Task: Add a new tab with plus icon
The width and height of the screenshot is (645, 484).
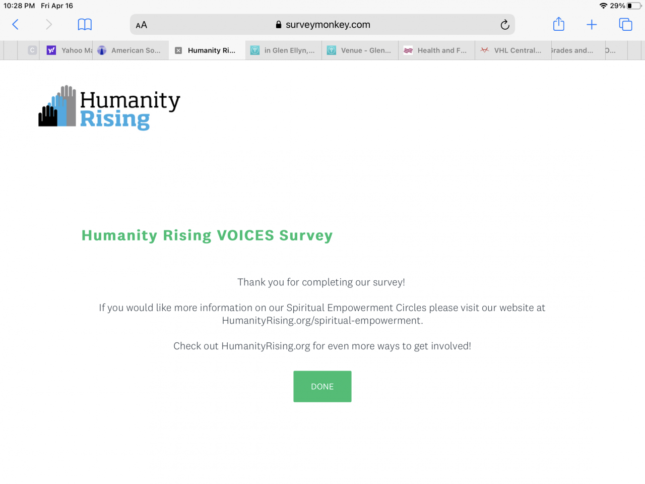Action: click(592, 25)
